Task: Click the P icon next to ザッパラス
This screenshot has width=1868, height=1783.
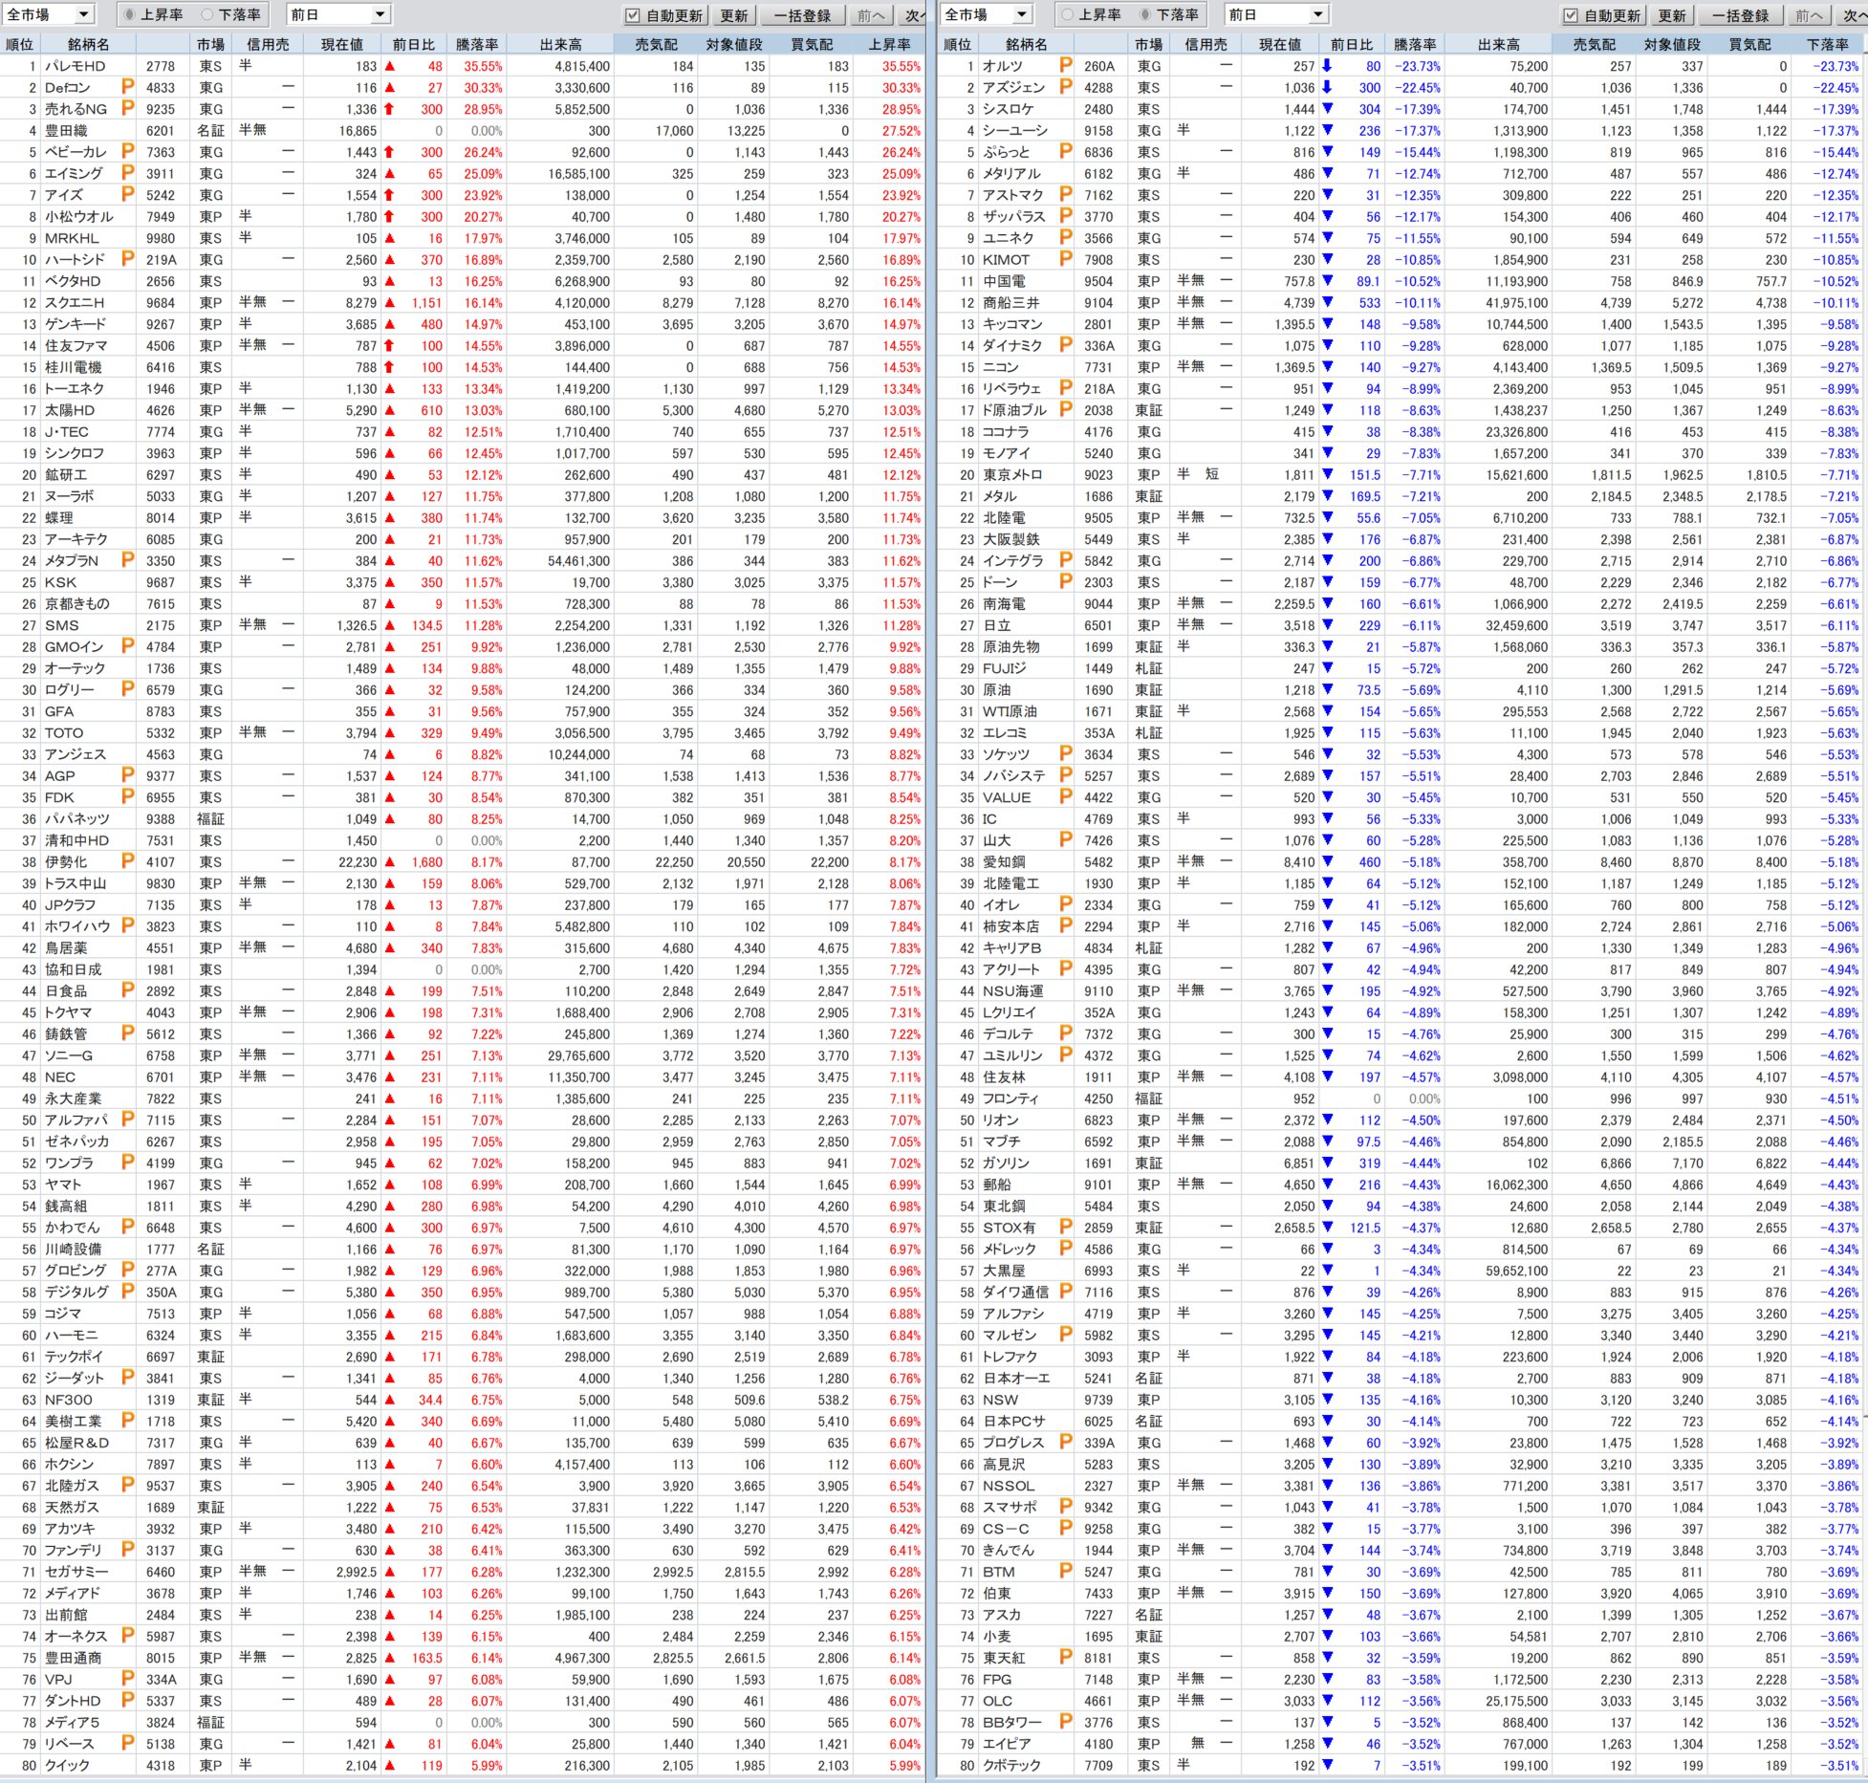Action: (x=1066, y=216)
